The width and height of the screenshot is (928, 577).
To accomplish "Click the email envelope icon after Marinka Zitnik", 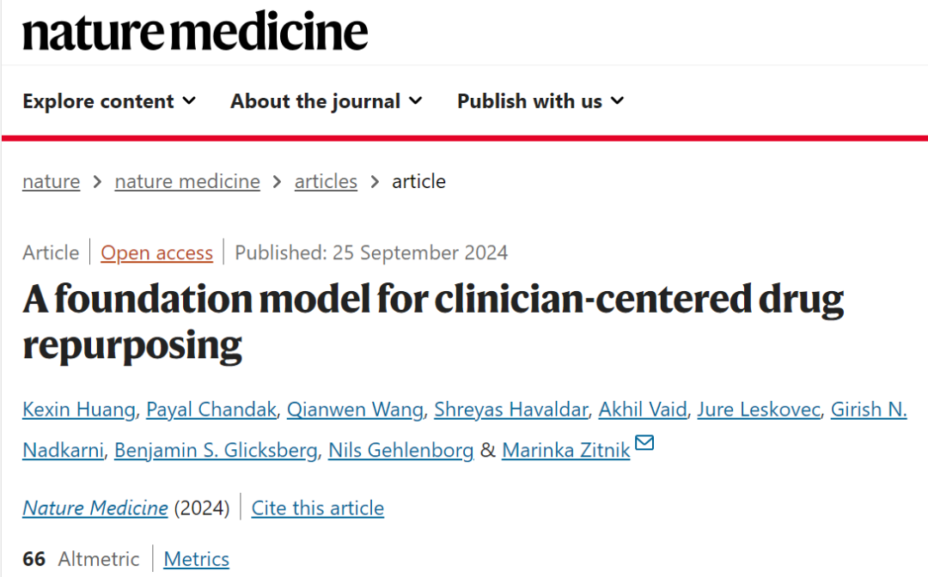I will click(x=644, y=442).
